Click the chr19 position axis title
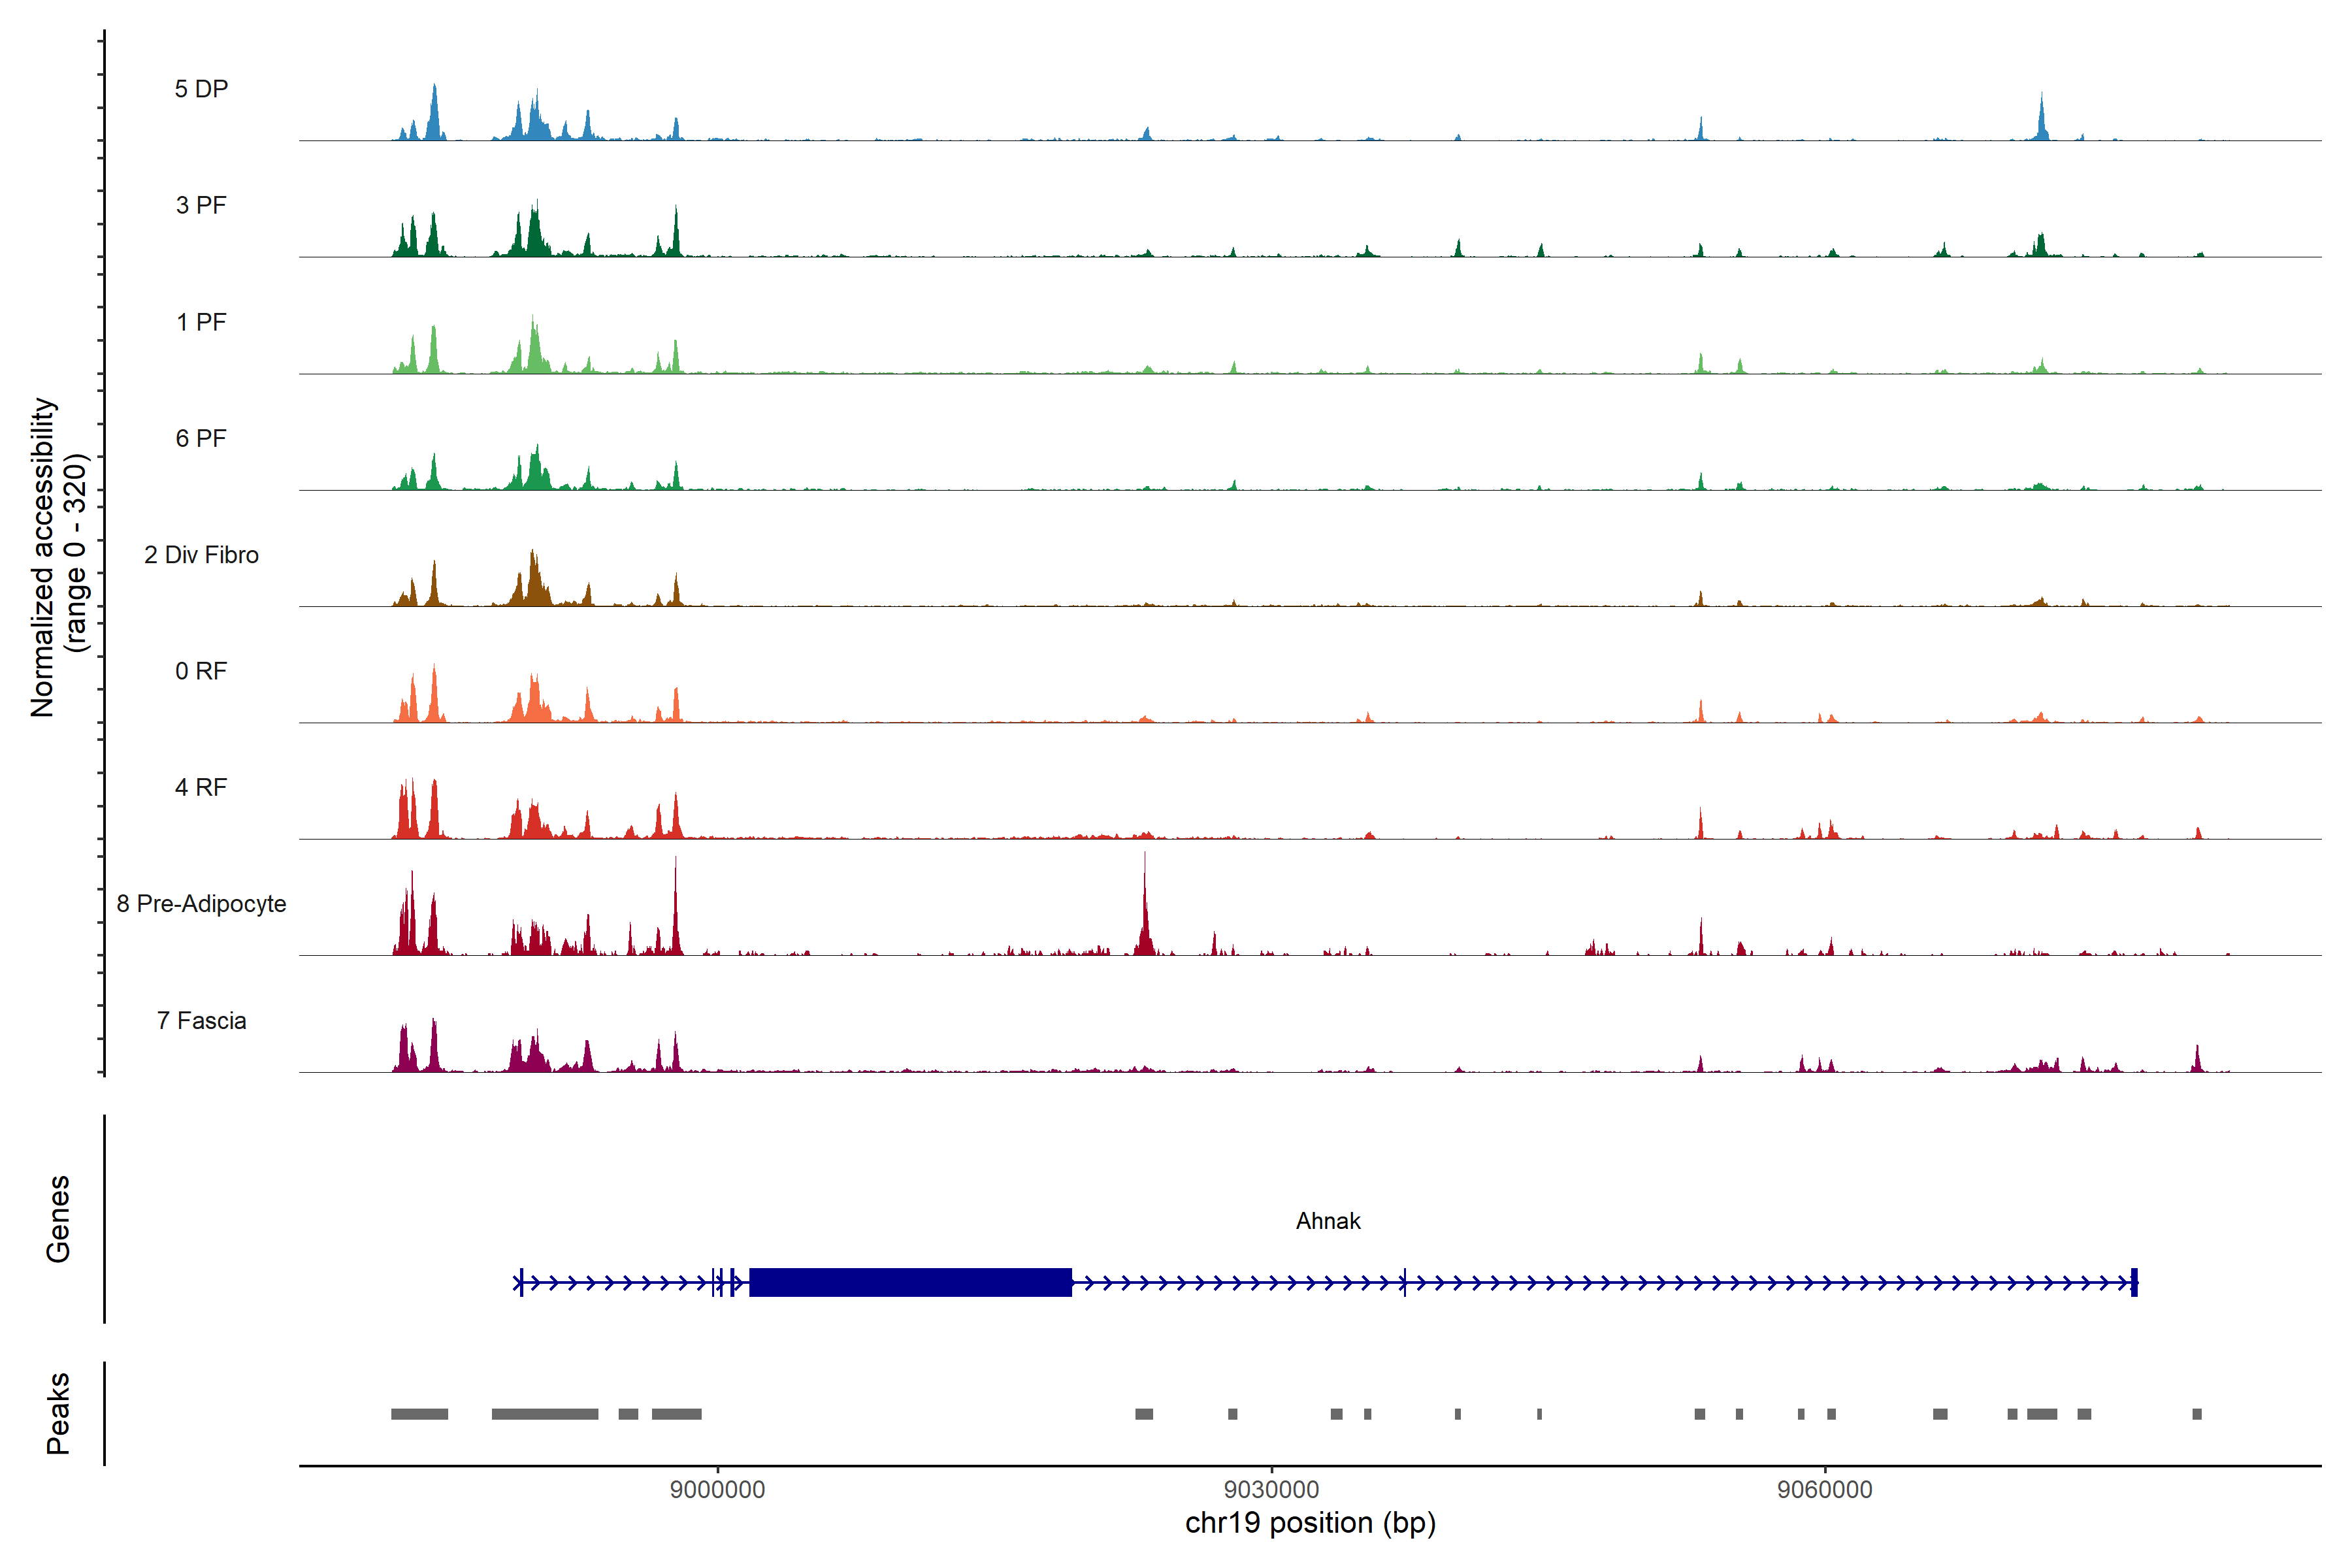The height and width of the screenshot is (1568, 2352). [x=1310, y=1523]
